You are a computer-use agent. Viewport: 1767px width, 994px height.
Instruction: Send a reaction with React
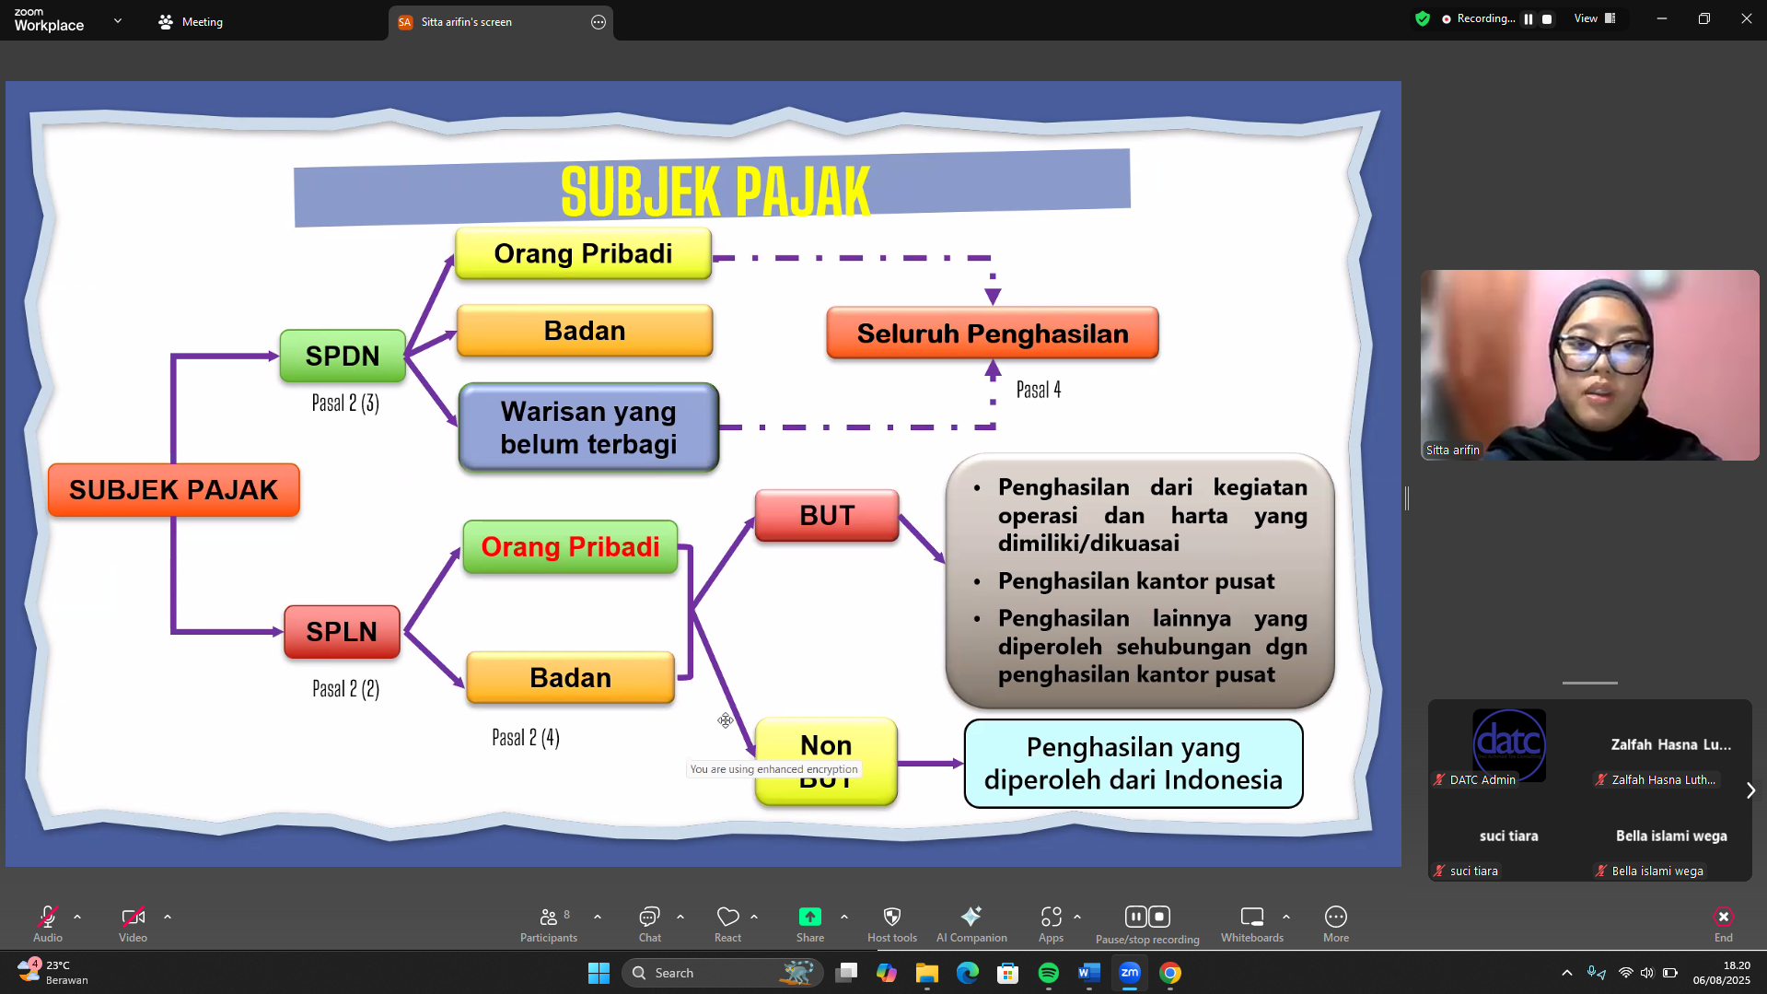[x=727, y=923]
